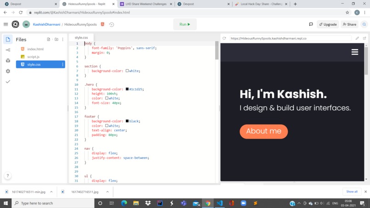Refresh the preview webview
370x208 pixels.
tap(224, 38)
